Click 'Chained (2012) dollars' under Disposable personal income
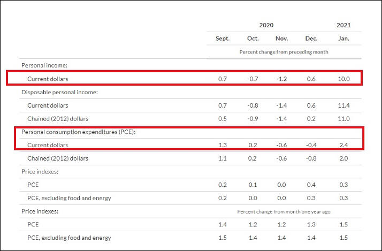Image resolution: width=382 pixels, height=251 pixels. pos(58,119)
